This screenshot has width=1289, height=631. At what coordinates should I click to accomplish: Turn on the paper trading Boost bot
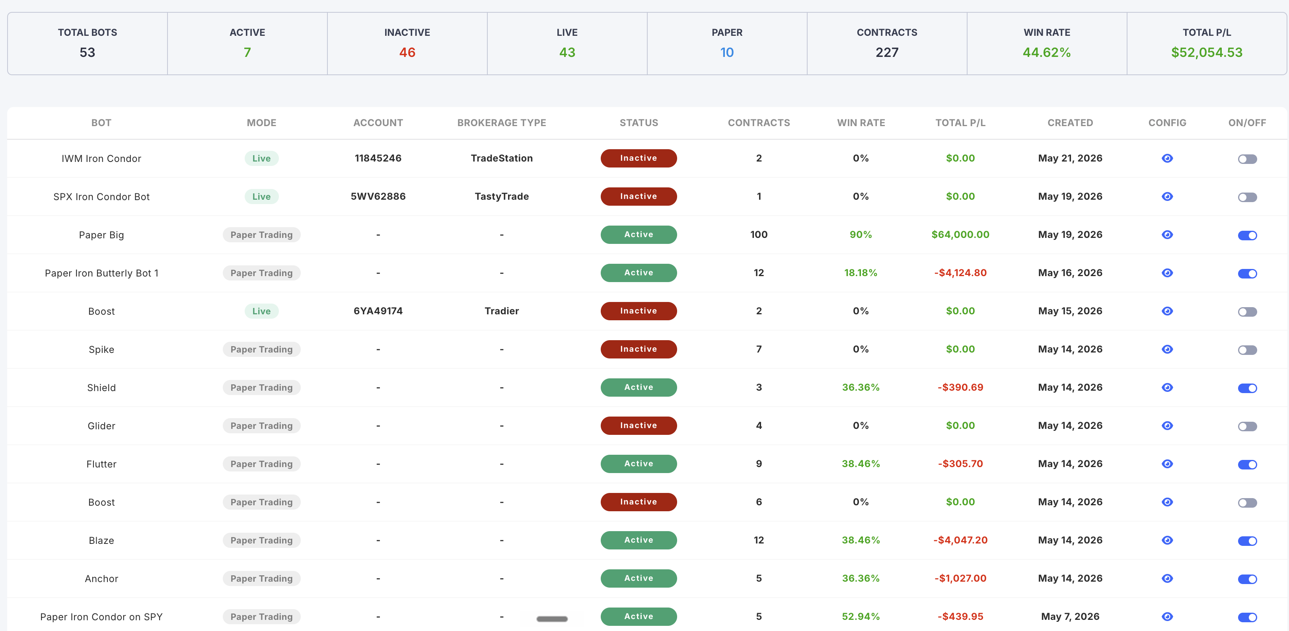point(1247,503)
